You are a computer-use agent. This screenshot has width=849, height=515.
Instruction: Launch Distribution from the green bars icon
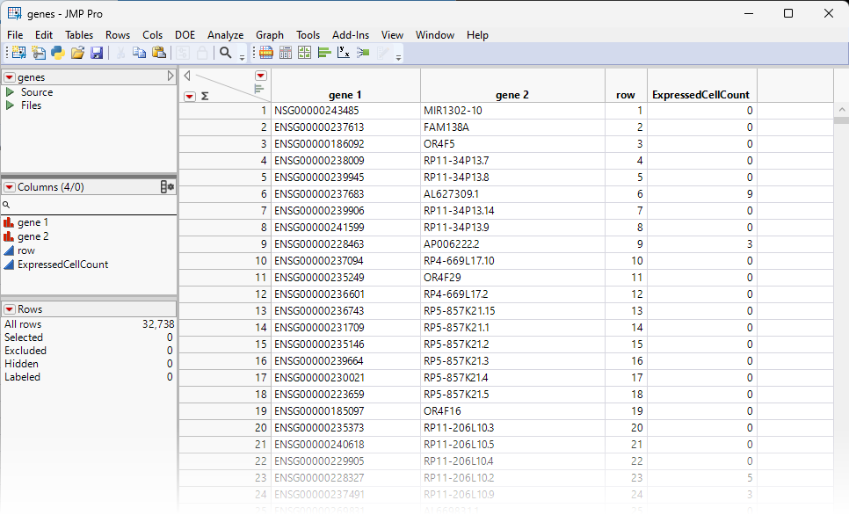point(324,53)
